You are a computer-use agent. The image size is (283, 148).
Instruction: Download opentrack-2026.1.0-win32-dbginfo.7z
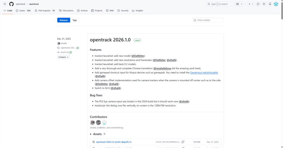click(x=114, y=142)
